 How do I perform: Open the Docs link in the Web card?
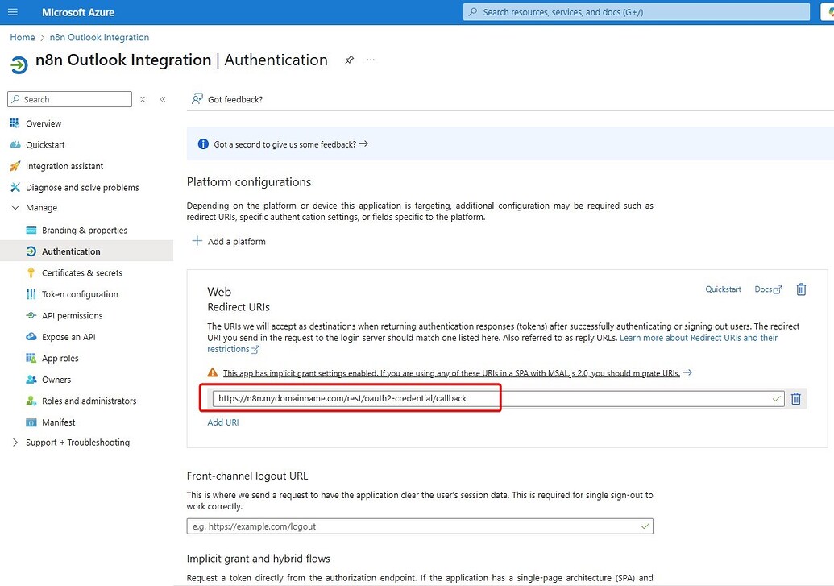pyautogui.click(x=764, y=289)
